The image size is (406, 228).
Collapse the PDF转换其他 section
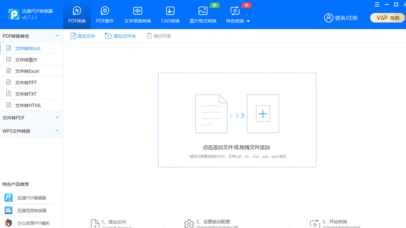[x=57, y=35]
